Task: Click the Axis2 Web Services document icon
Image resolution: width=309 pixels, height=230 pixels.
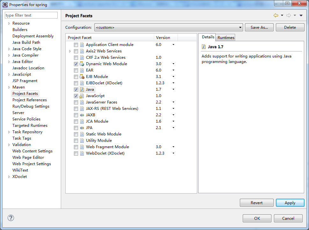Action: [82, 51]
